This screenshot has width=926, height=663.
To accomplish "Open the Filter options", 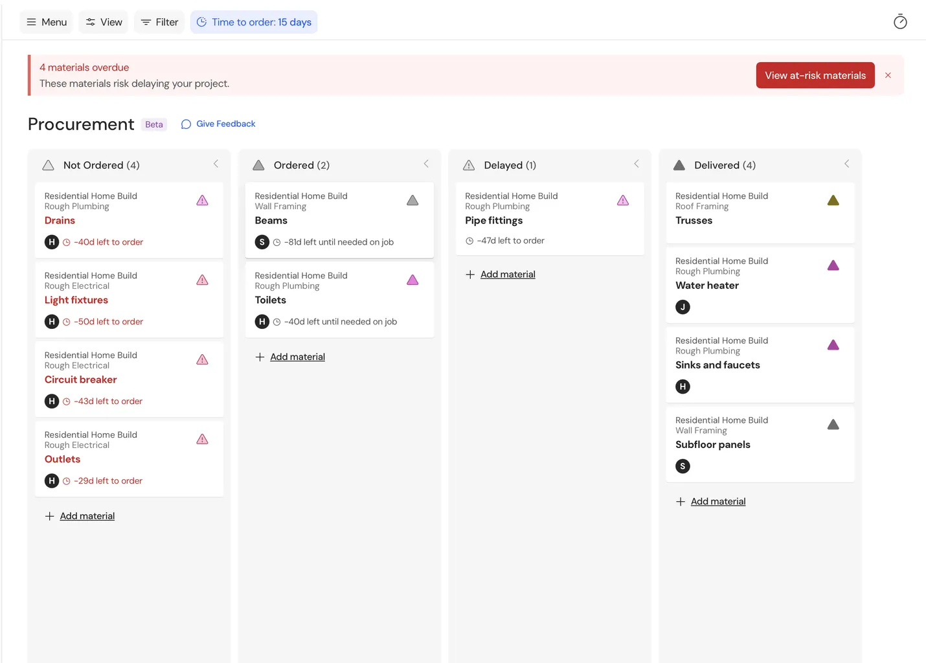I will coord(159,22).
